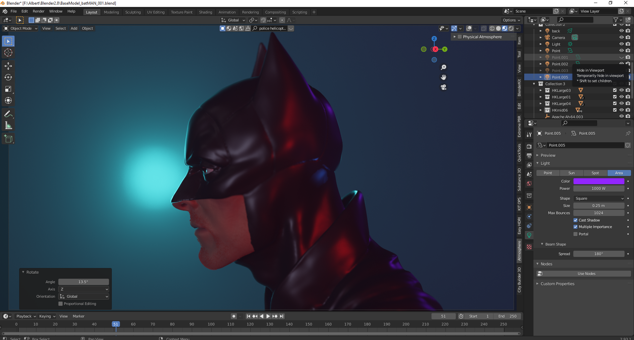Click the viewport pan hand icon

click(444, 77)
